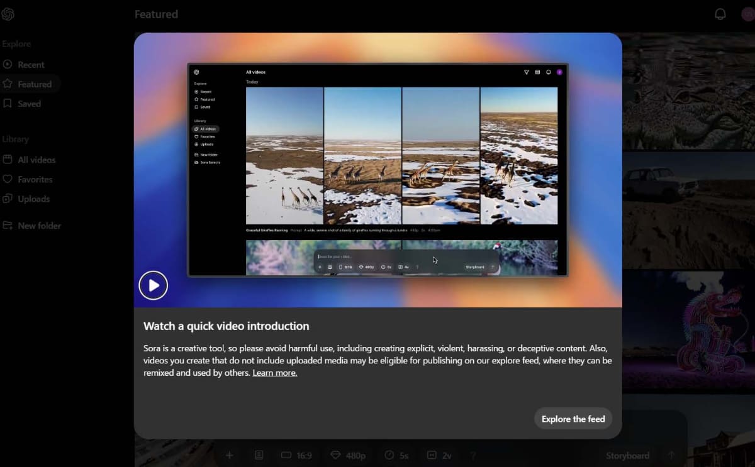Viewport: 755px width, 467px height.
Task: Open the crocodile video thumbnail behind dialog
Action: [x=689, y=91]
